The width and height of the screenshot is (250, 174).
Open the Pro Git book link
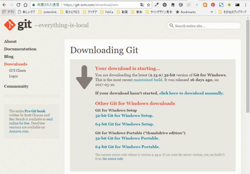point(35,111)
